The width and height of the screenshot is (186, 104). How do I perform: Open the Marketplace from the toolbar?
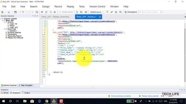(x=130, y=12)
